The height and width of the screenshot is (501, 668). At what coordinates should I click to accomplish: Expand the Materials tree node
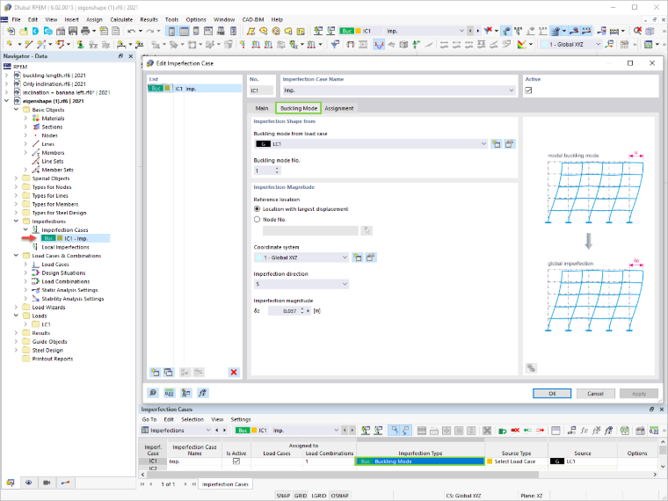point(25,119)
